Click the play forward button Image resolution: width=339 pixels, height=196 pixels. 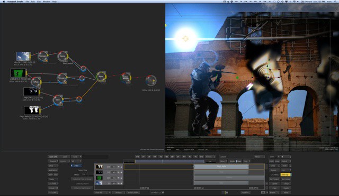pyautogui.click(x=178, y=157)
